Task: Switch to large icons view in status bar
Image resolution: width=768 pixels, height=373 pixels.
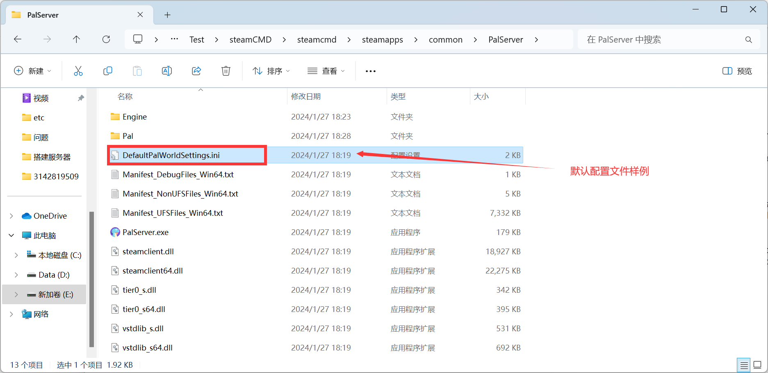Action: click(x=757, y=365)
